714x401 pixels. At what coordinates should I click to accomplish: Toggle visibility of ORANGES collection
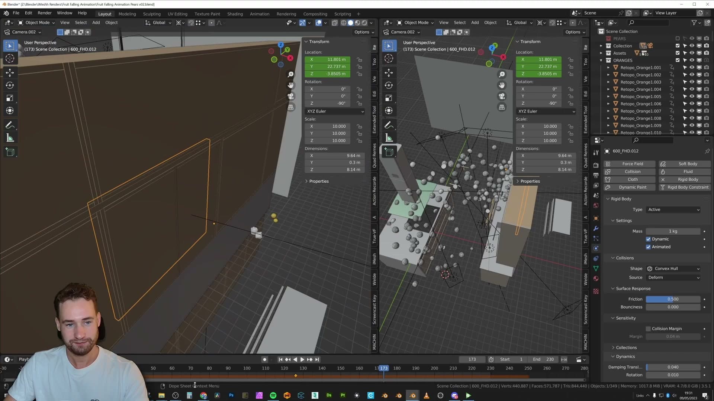(x=692, y=60)
